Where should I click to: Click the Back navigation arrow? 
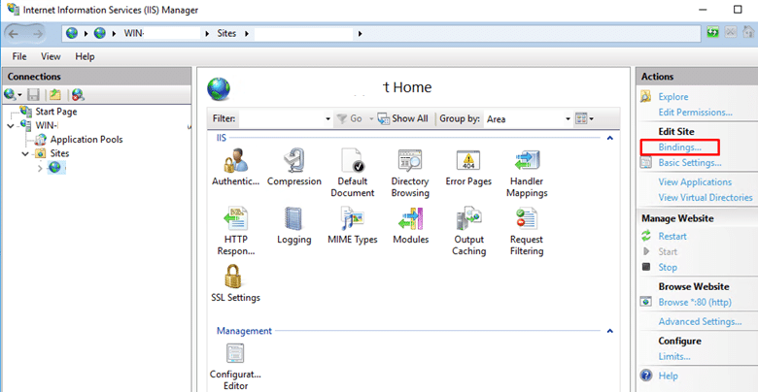(14, 33)
